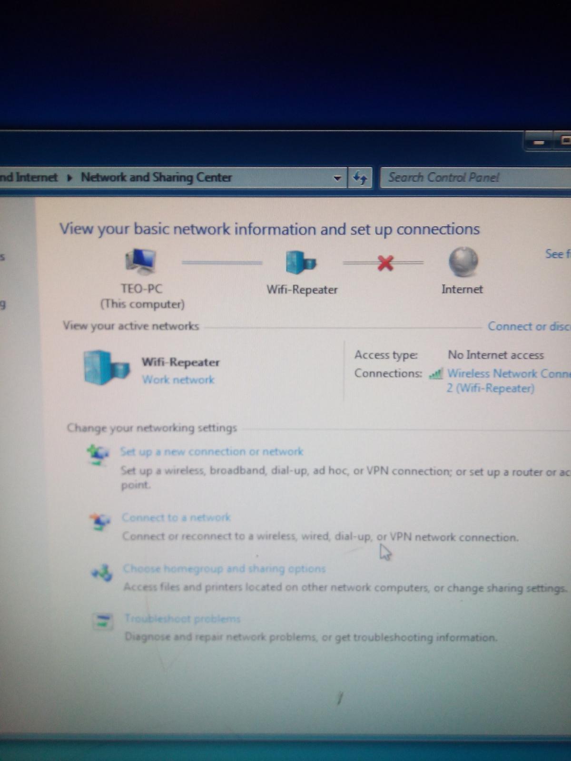The height and width of the screenshot is (761, 571).
Task: Click the 'nd Internet' breadcrumb segment
Action: [29, 177]
